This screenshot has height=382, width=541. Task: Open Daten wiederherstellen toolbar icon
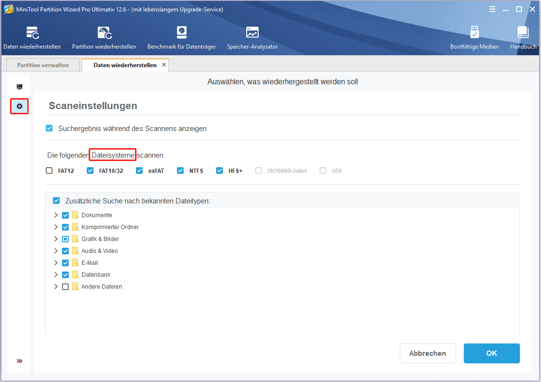click(32, 38)
